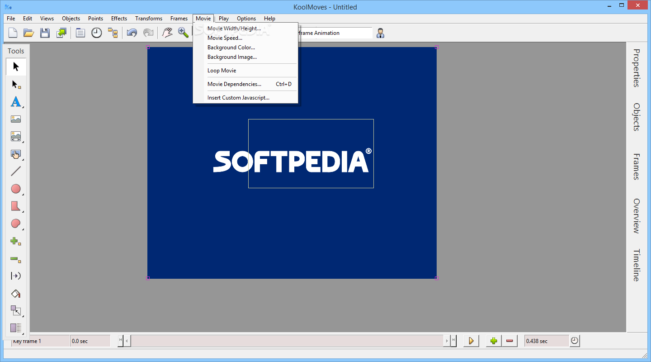The width and height of the screenshot is (651, 362).
Task: Open the File menu
Action: 11,19
